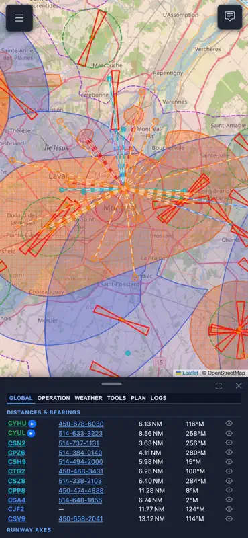Call phone number 514-494-2000

tap(80, 462)
